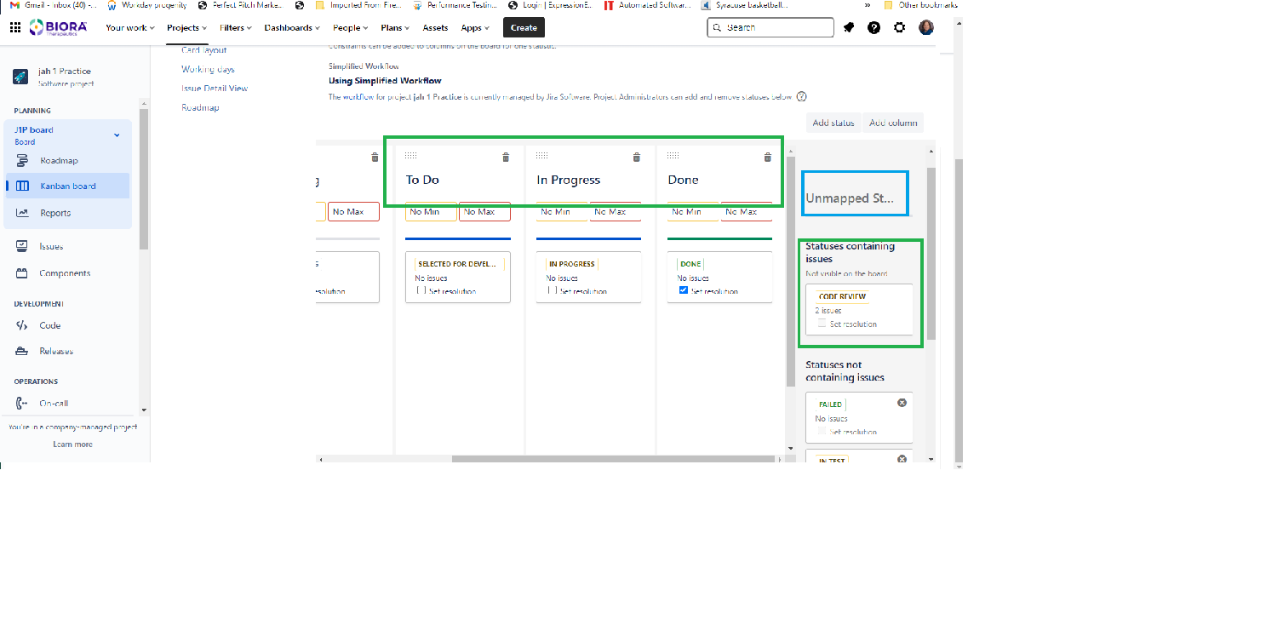Expand the People dropdown
Viewport: 1283px width, 625px height.
pos(351,27)
